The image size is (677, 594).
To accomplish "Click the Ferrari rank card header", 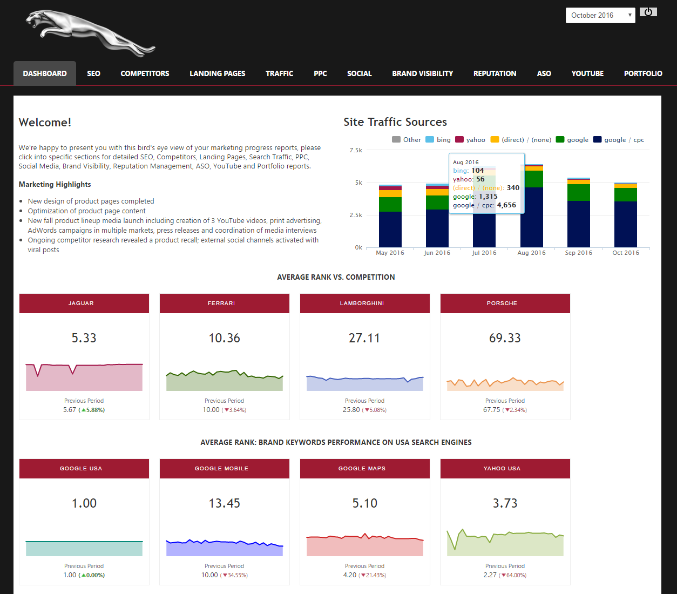I will coord(225,303).
